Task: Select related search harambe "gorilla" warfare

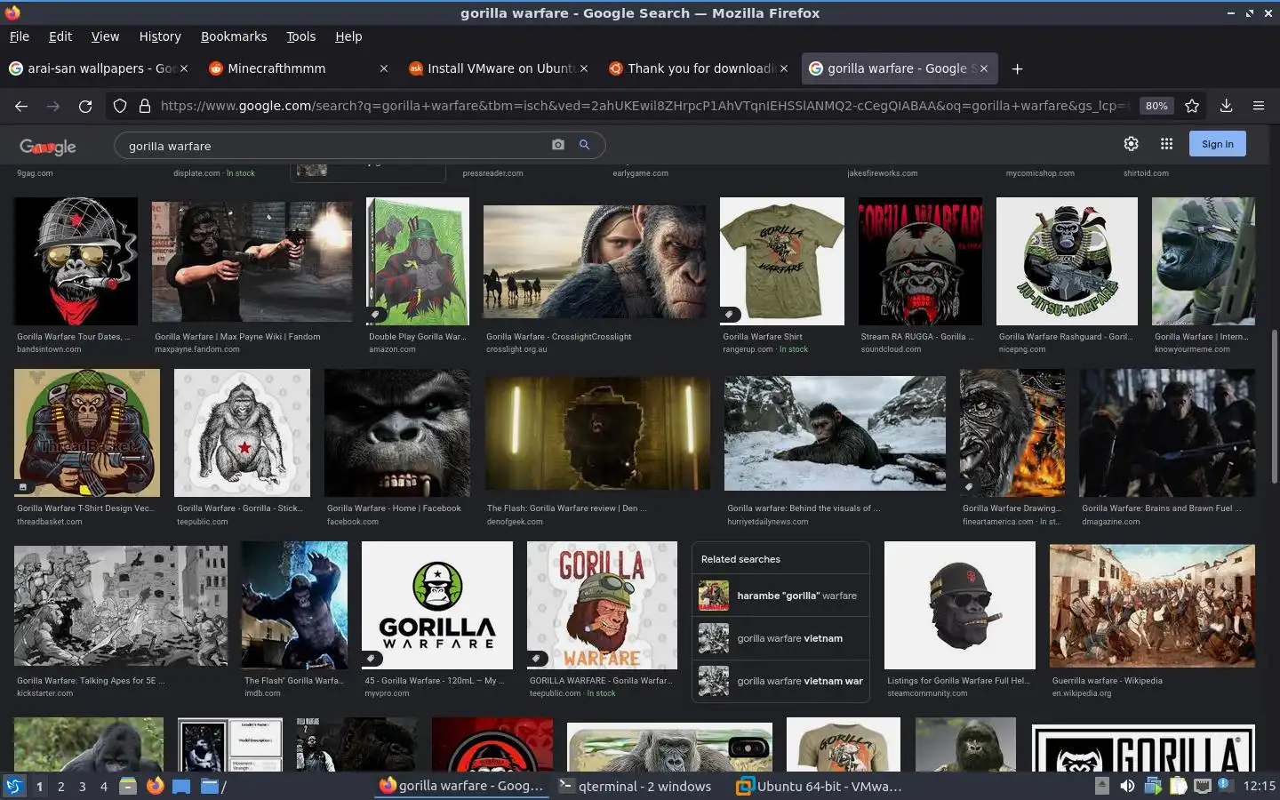Action: point(780,596)
